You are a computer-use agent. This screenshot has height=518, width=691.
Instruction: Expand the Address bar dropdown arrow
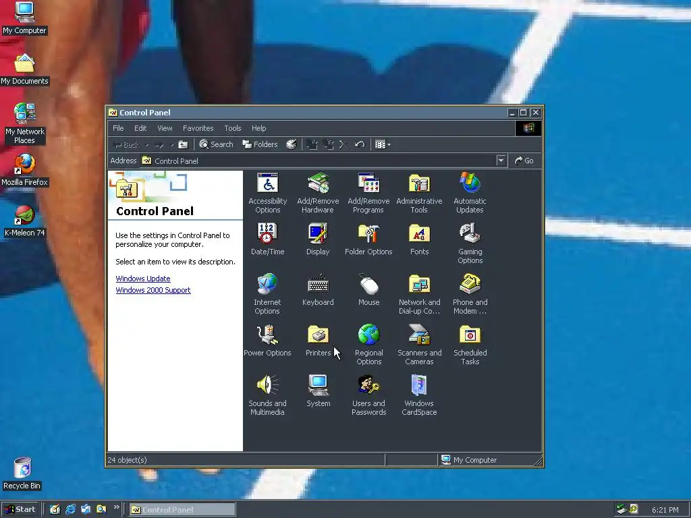coord(501,161)
